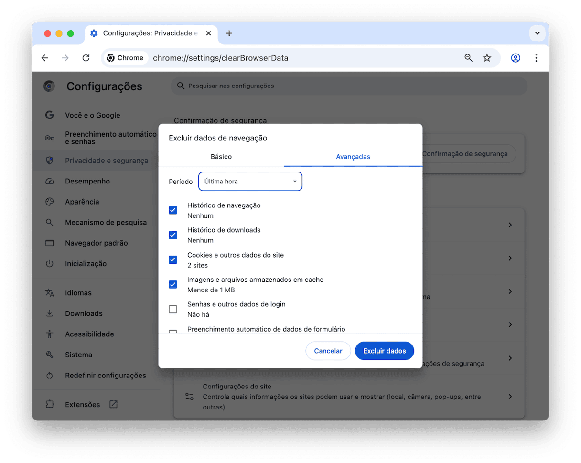Open Redefinir configurações section
This screenshot has width=581, height=463.
106,376
